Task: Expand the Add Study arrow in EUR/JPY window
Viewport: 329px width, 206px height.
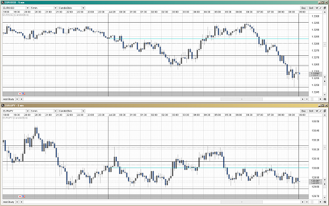Action: tap(17, 202)
